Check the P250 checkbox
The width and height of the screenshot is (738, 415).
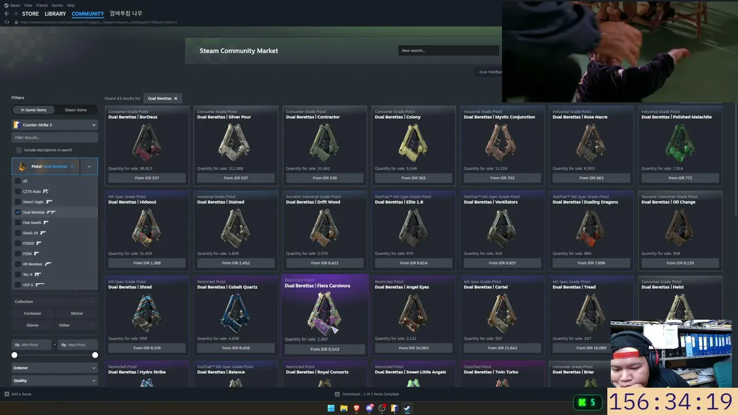tap(18, 254)
